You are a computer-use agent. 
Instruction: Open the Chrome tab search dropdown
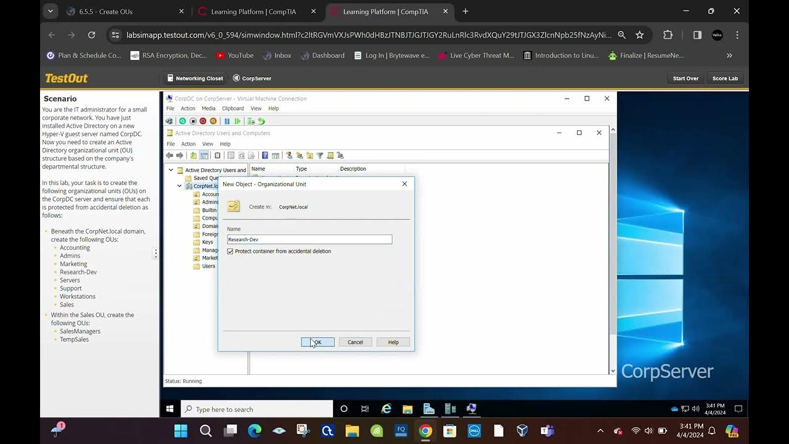point(51,11)
